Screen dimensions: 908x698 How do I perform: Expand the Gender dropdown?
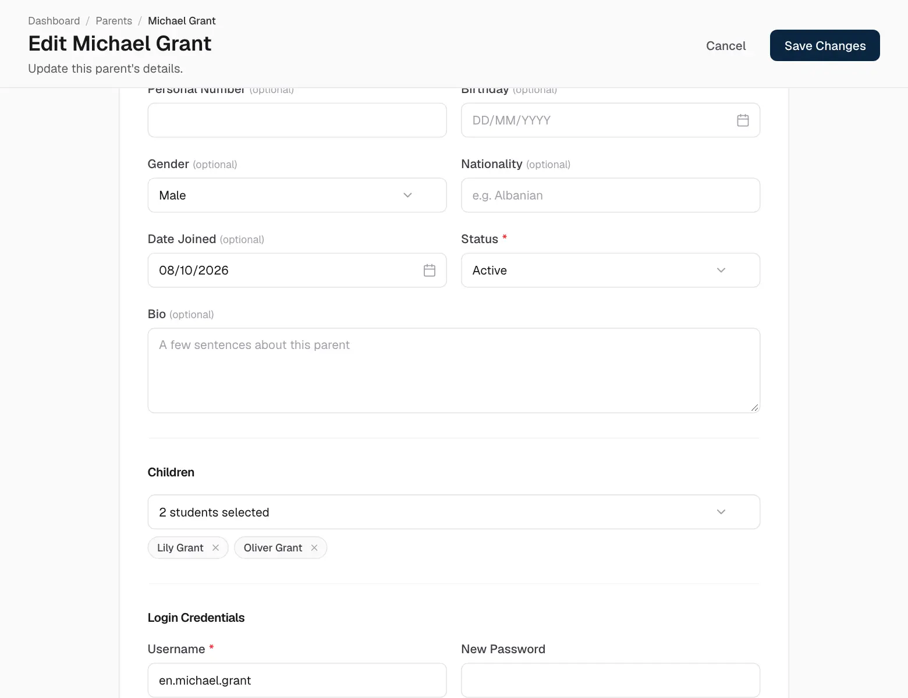click(297, 195)
